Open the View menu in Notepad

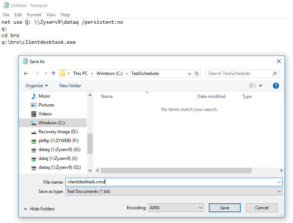pyautogui.click(x=51, y=15)
